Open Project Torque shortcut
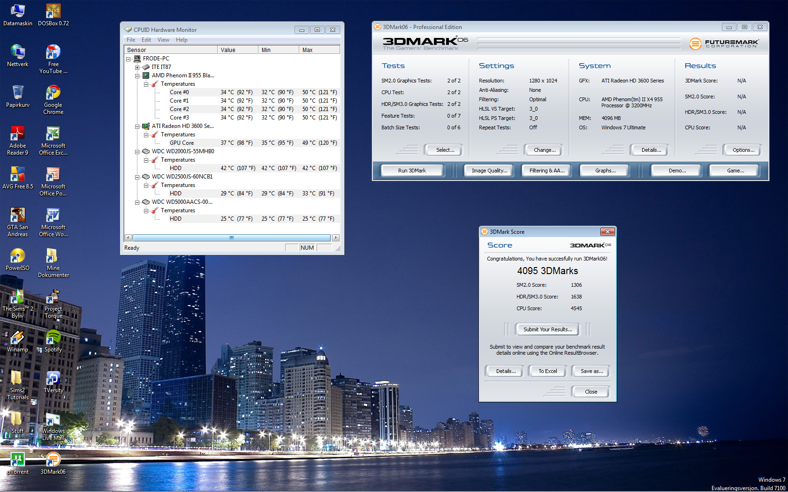This screenshot has width=788, height=492. (x=53, y=303)
